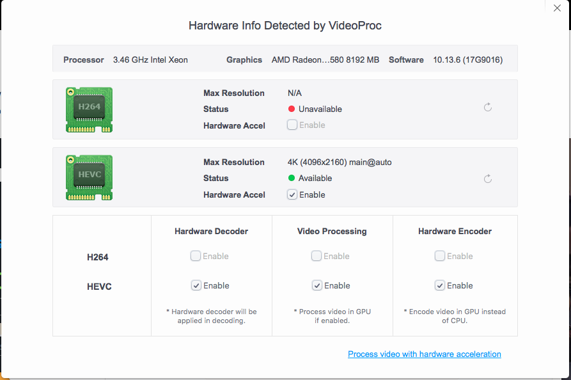The height and width of the screenshot is (380, 571).
Task: Open Process video with hardware acceleration link
Action: [x=424, y=354]
